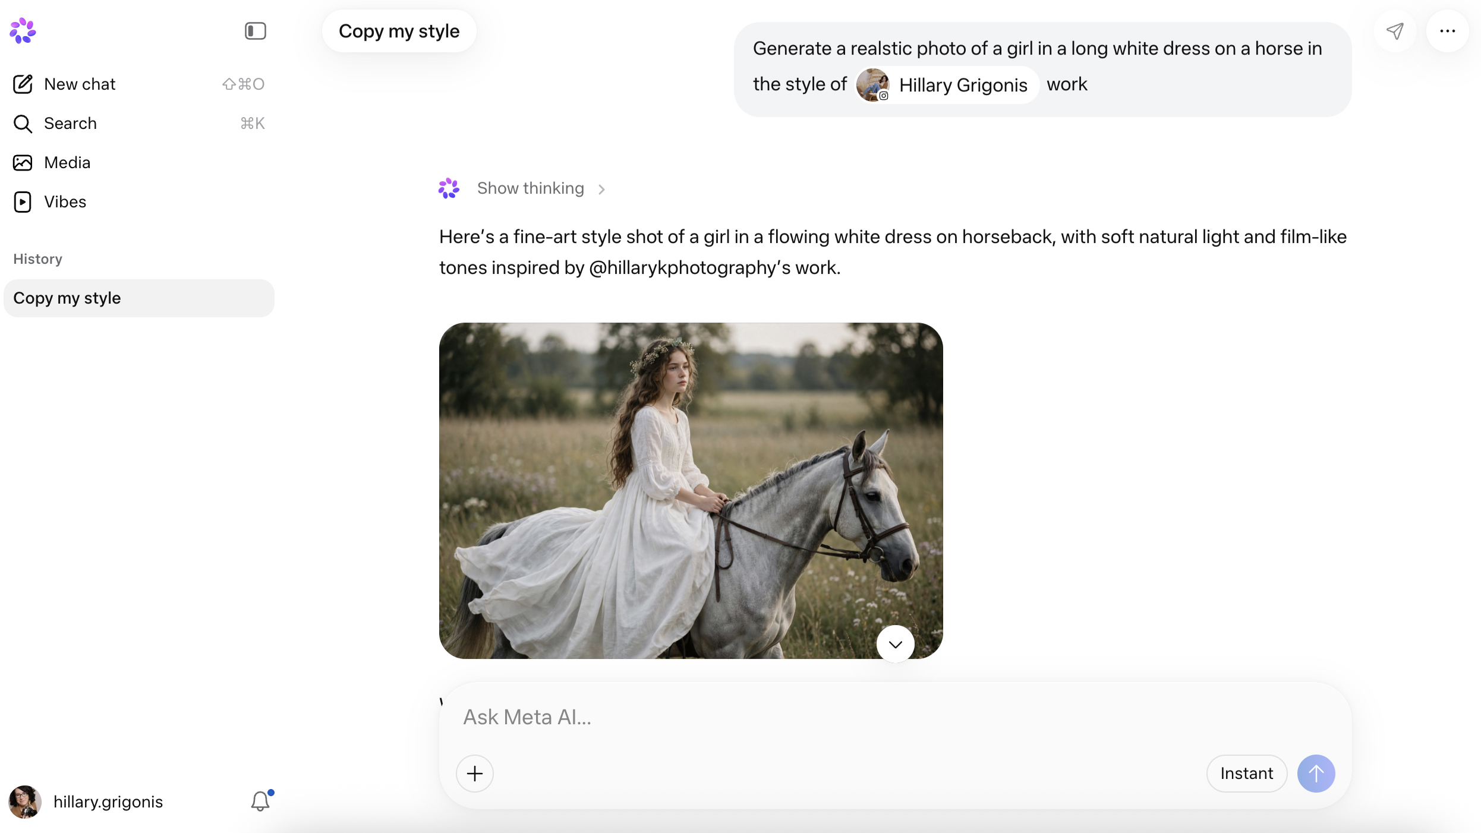The image size is (1481, 833).
Task: Collapse the sidebar panel icon
Action: click(256, 31)
